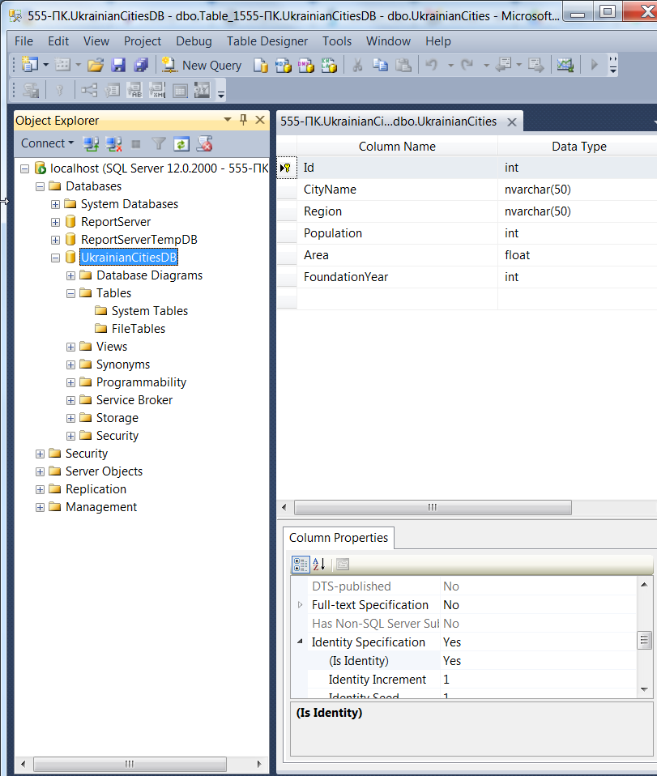This screenshot has height=776, width=657.
Task: Expand the Full-text Specification property
Action: coord(301,605)
